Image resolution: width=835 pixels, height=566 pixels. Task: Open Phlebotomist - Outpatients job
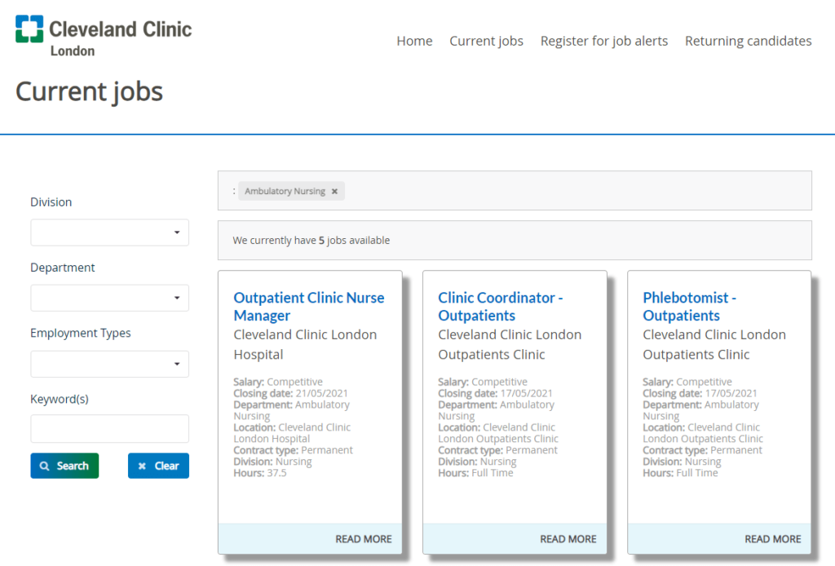(690, 306)
